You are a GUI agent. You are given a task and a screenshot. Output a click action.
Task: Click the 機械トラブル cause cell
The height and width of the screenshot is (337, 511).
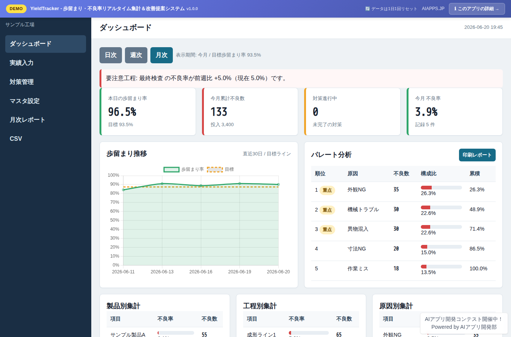[363, 210]
